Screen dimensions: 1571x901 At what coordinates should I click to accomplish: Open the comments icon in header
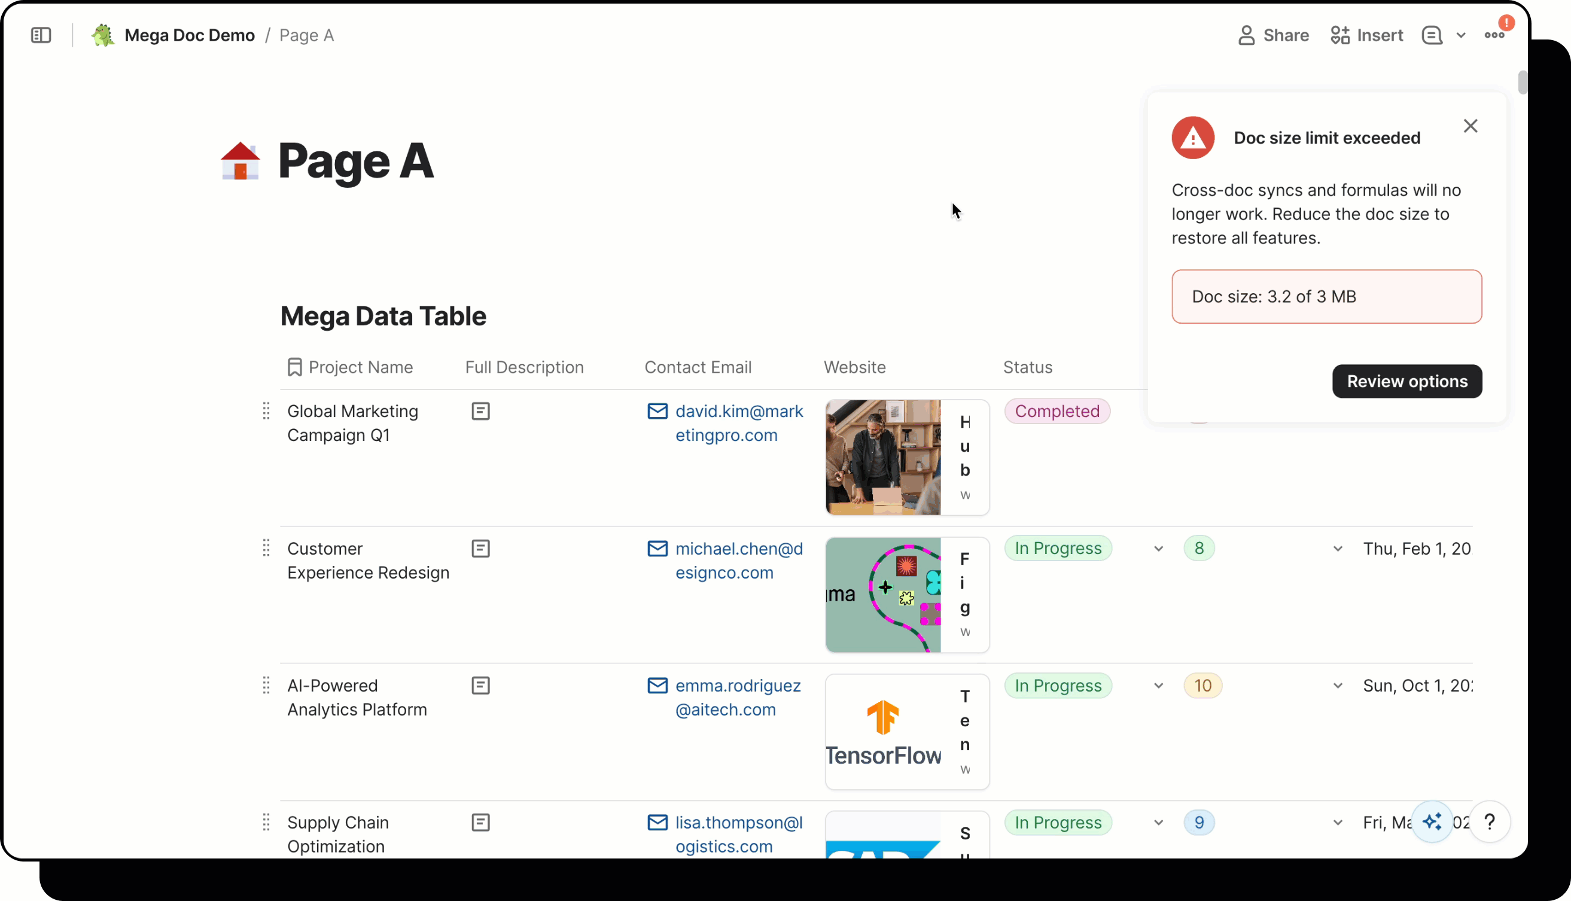(1431, 35)
